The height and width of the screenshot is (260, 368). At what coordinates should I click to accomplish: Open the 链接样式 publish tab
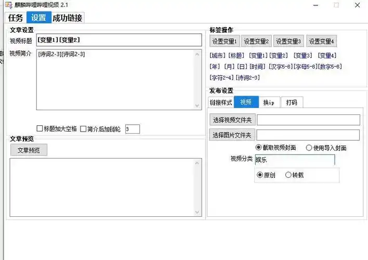(221, 102)
